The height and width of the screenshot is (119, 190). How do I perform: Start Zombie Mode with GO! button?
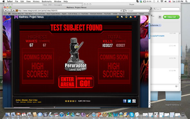pos(85,82)
